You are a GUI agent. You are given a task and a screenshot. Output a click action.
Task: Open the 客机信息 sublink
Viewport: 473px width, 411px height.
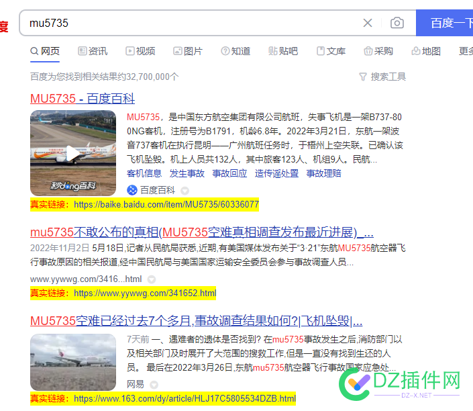coord(144,173)
